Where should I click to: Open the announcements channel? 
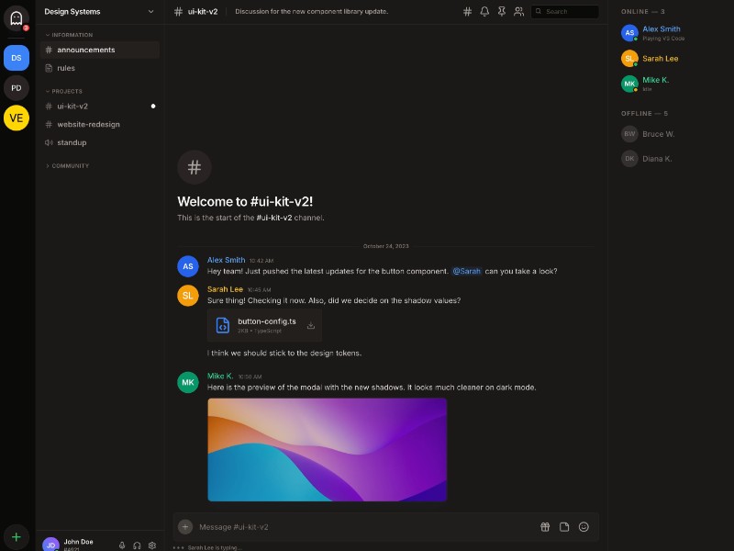(100, 50)
